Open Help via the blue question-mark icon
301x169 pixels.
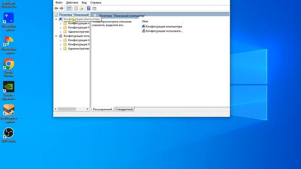pos(89,8)
